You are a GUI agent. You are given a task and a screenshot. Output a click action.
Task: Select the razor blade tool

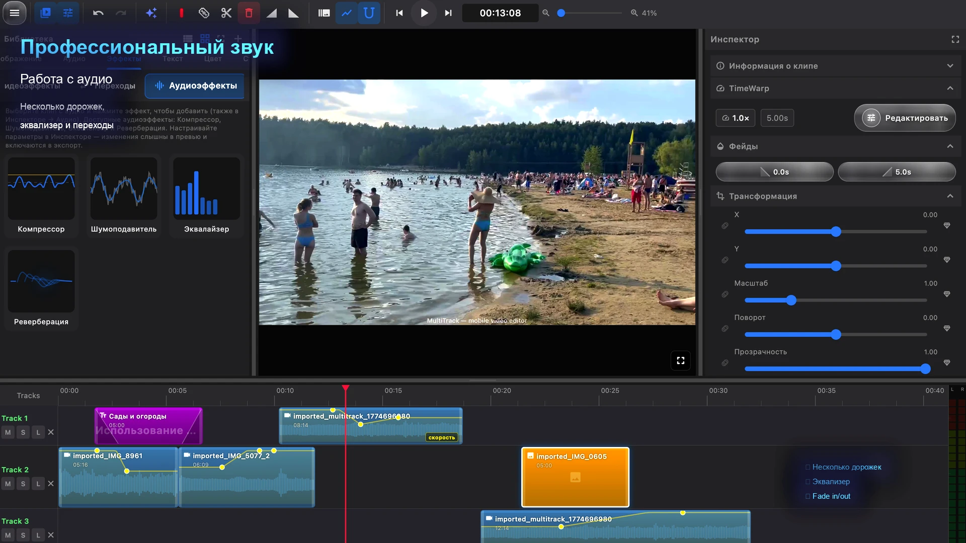(204, 13)
